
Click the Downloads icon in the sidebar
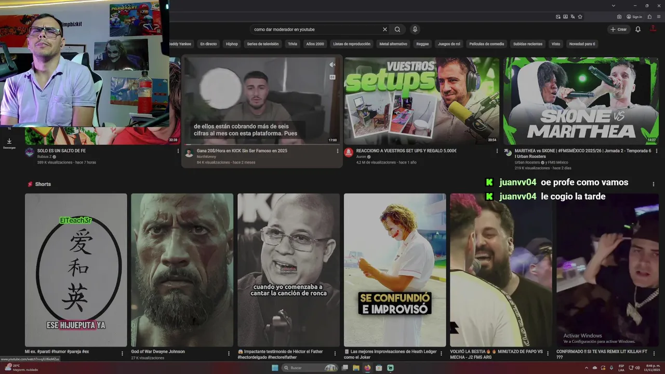9,141
